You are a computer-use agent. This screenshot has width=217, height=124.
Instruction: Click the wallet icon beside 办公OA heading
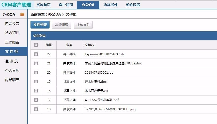tap(22, 15)
